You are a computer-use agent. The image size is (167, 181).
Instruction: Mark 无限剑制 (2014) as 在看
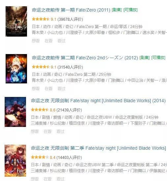pyautogui.click(x=47, y=132)
